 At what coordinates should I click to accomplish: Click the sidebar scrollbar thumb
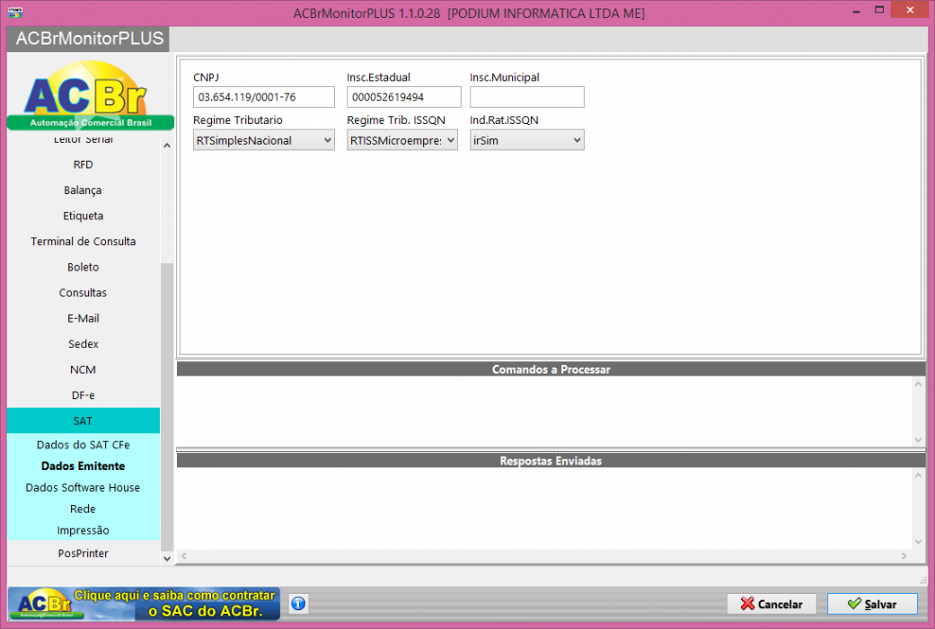167,406
